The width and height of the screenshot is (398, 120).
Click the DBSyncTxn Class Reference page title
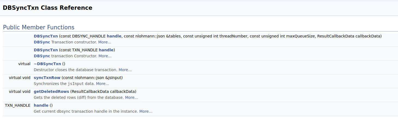[48, 8]
